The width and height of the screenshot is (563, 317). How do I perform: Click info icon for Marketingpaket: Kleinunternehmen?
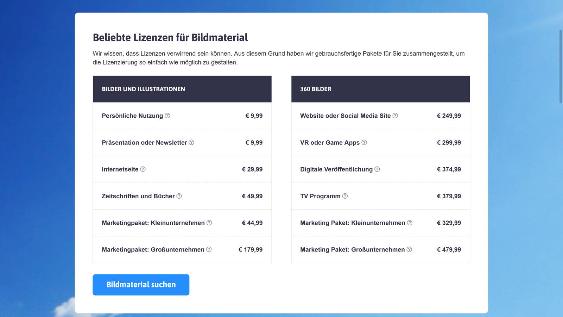click(209, 223)
